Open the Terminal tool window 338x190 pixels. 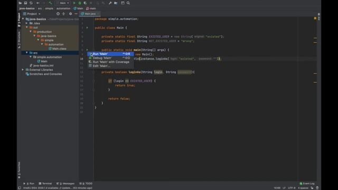[x=45, y=184]
